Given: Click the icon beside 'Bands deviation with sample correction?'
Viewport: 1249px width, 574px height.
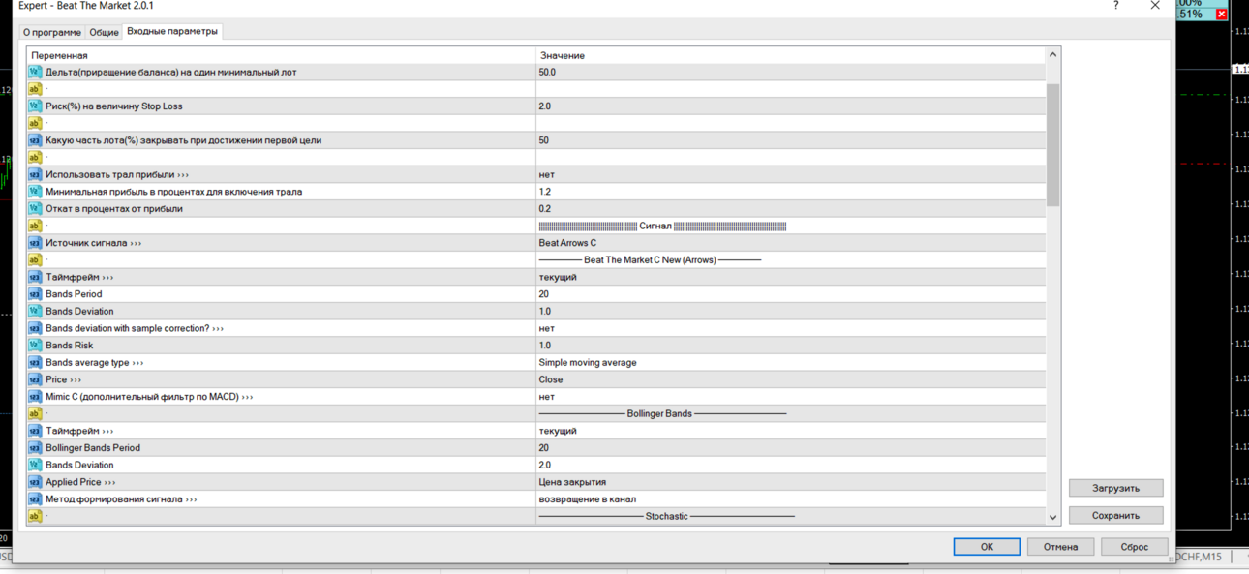Looking at the screenshot, I should click(x=35, y=328).
